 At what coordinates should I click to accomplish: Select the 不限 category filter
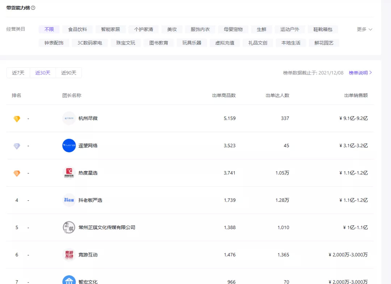(x=49, y=29)
